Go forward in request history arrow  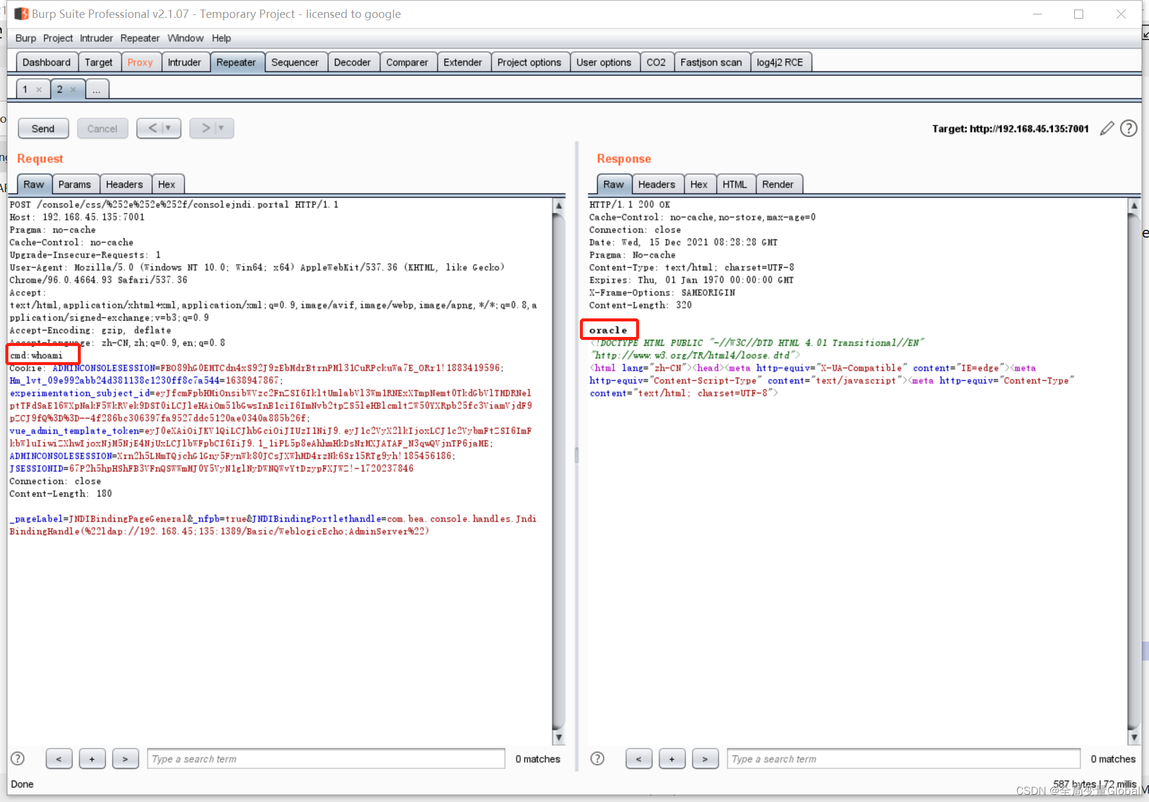205,128
